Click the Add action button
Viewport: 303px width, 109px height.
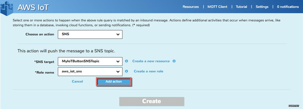point(114,82)
